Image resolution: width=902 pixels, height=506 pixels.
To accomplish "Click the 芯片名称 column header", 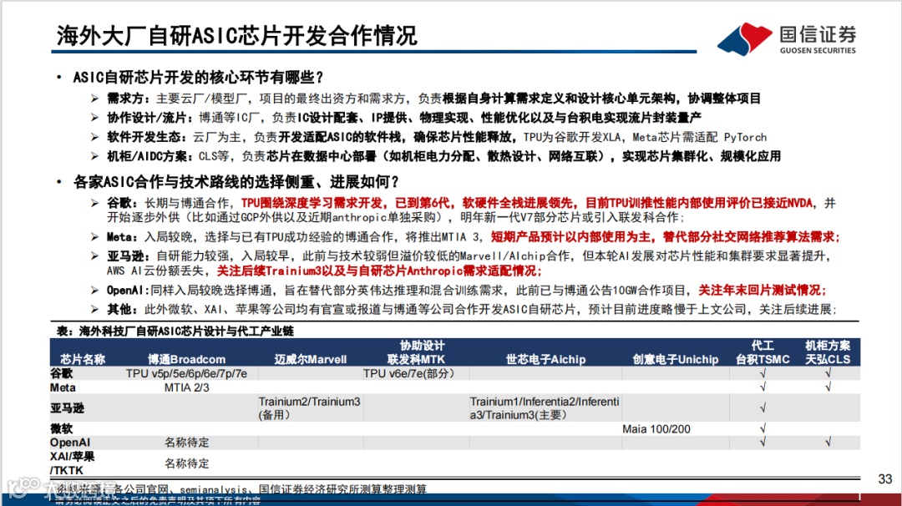I will [83, 359].
